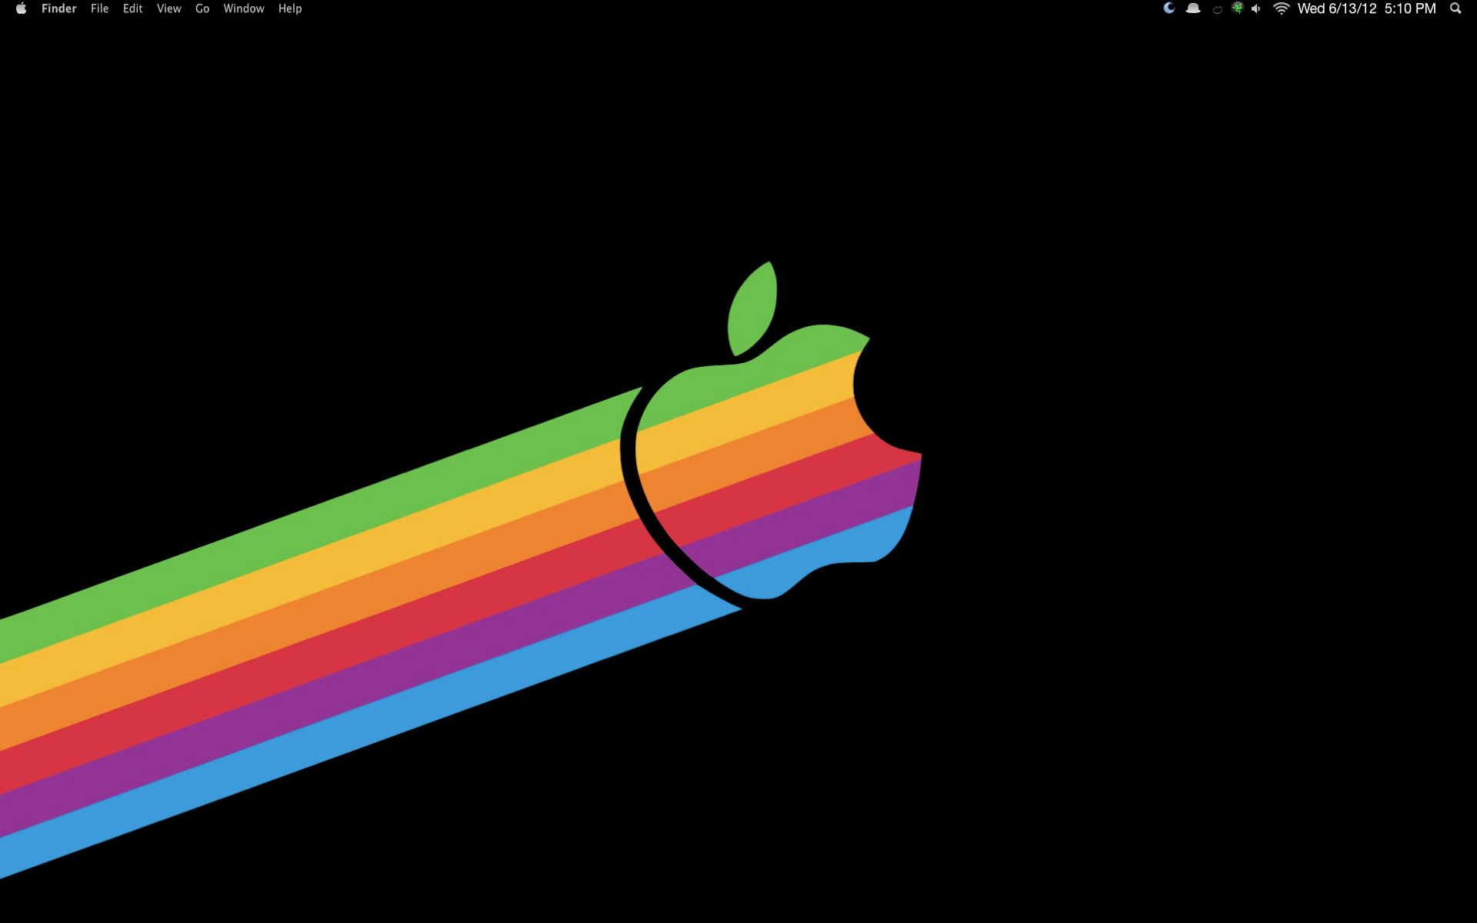Open the Edit menu
The height and width of the screenshot is (923, 1477).
click(x=133, y=8)
